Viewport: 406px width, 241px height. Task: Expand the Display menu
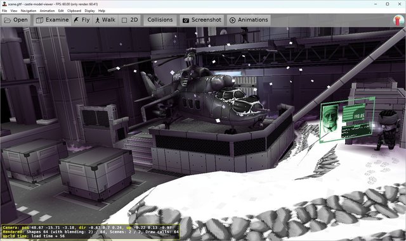89,11
